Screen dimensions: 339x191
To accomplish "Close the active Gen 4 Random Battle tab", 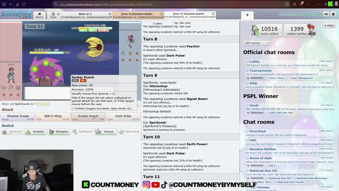I will click(213, 14).
